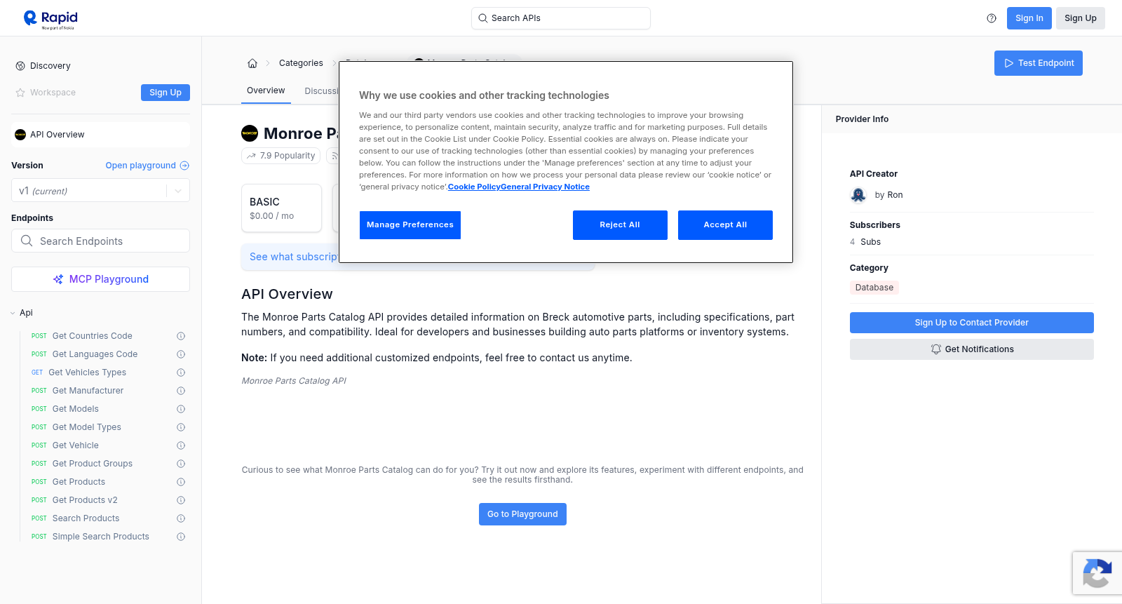1122x604 pixels.
Task: Click info icon for Get Countries Code
Action: click(x=181, y=336)
